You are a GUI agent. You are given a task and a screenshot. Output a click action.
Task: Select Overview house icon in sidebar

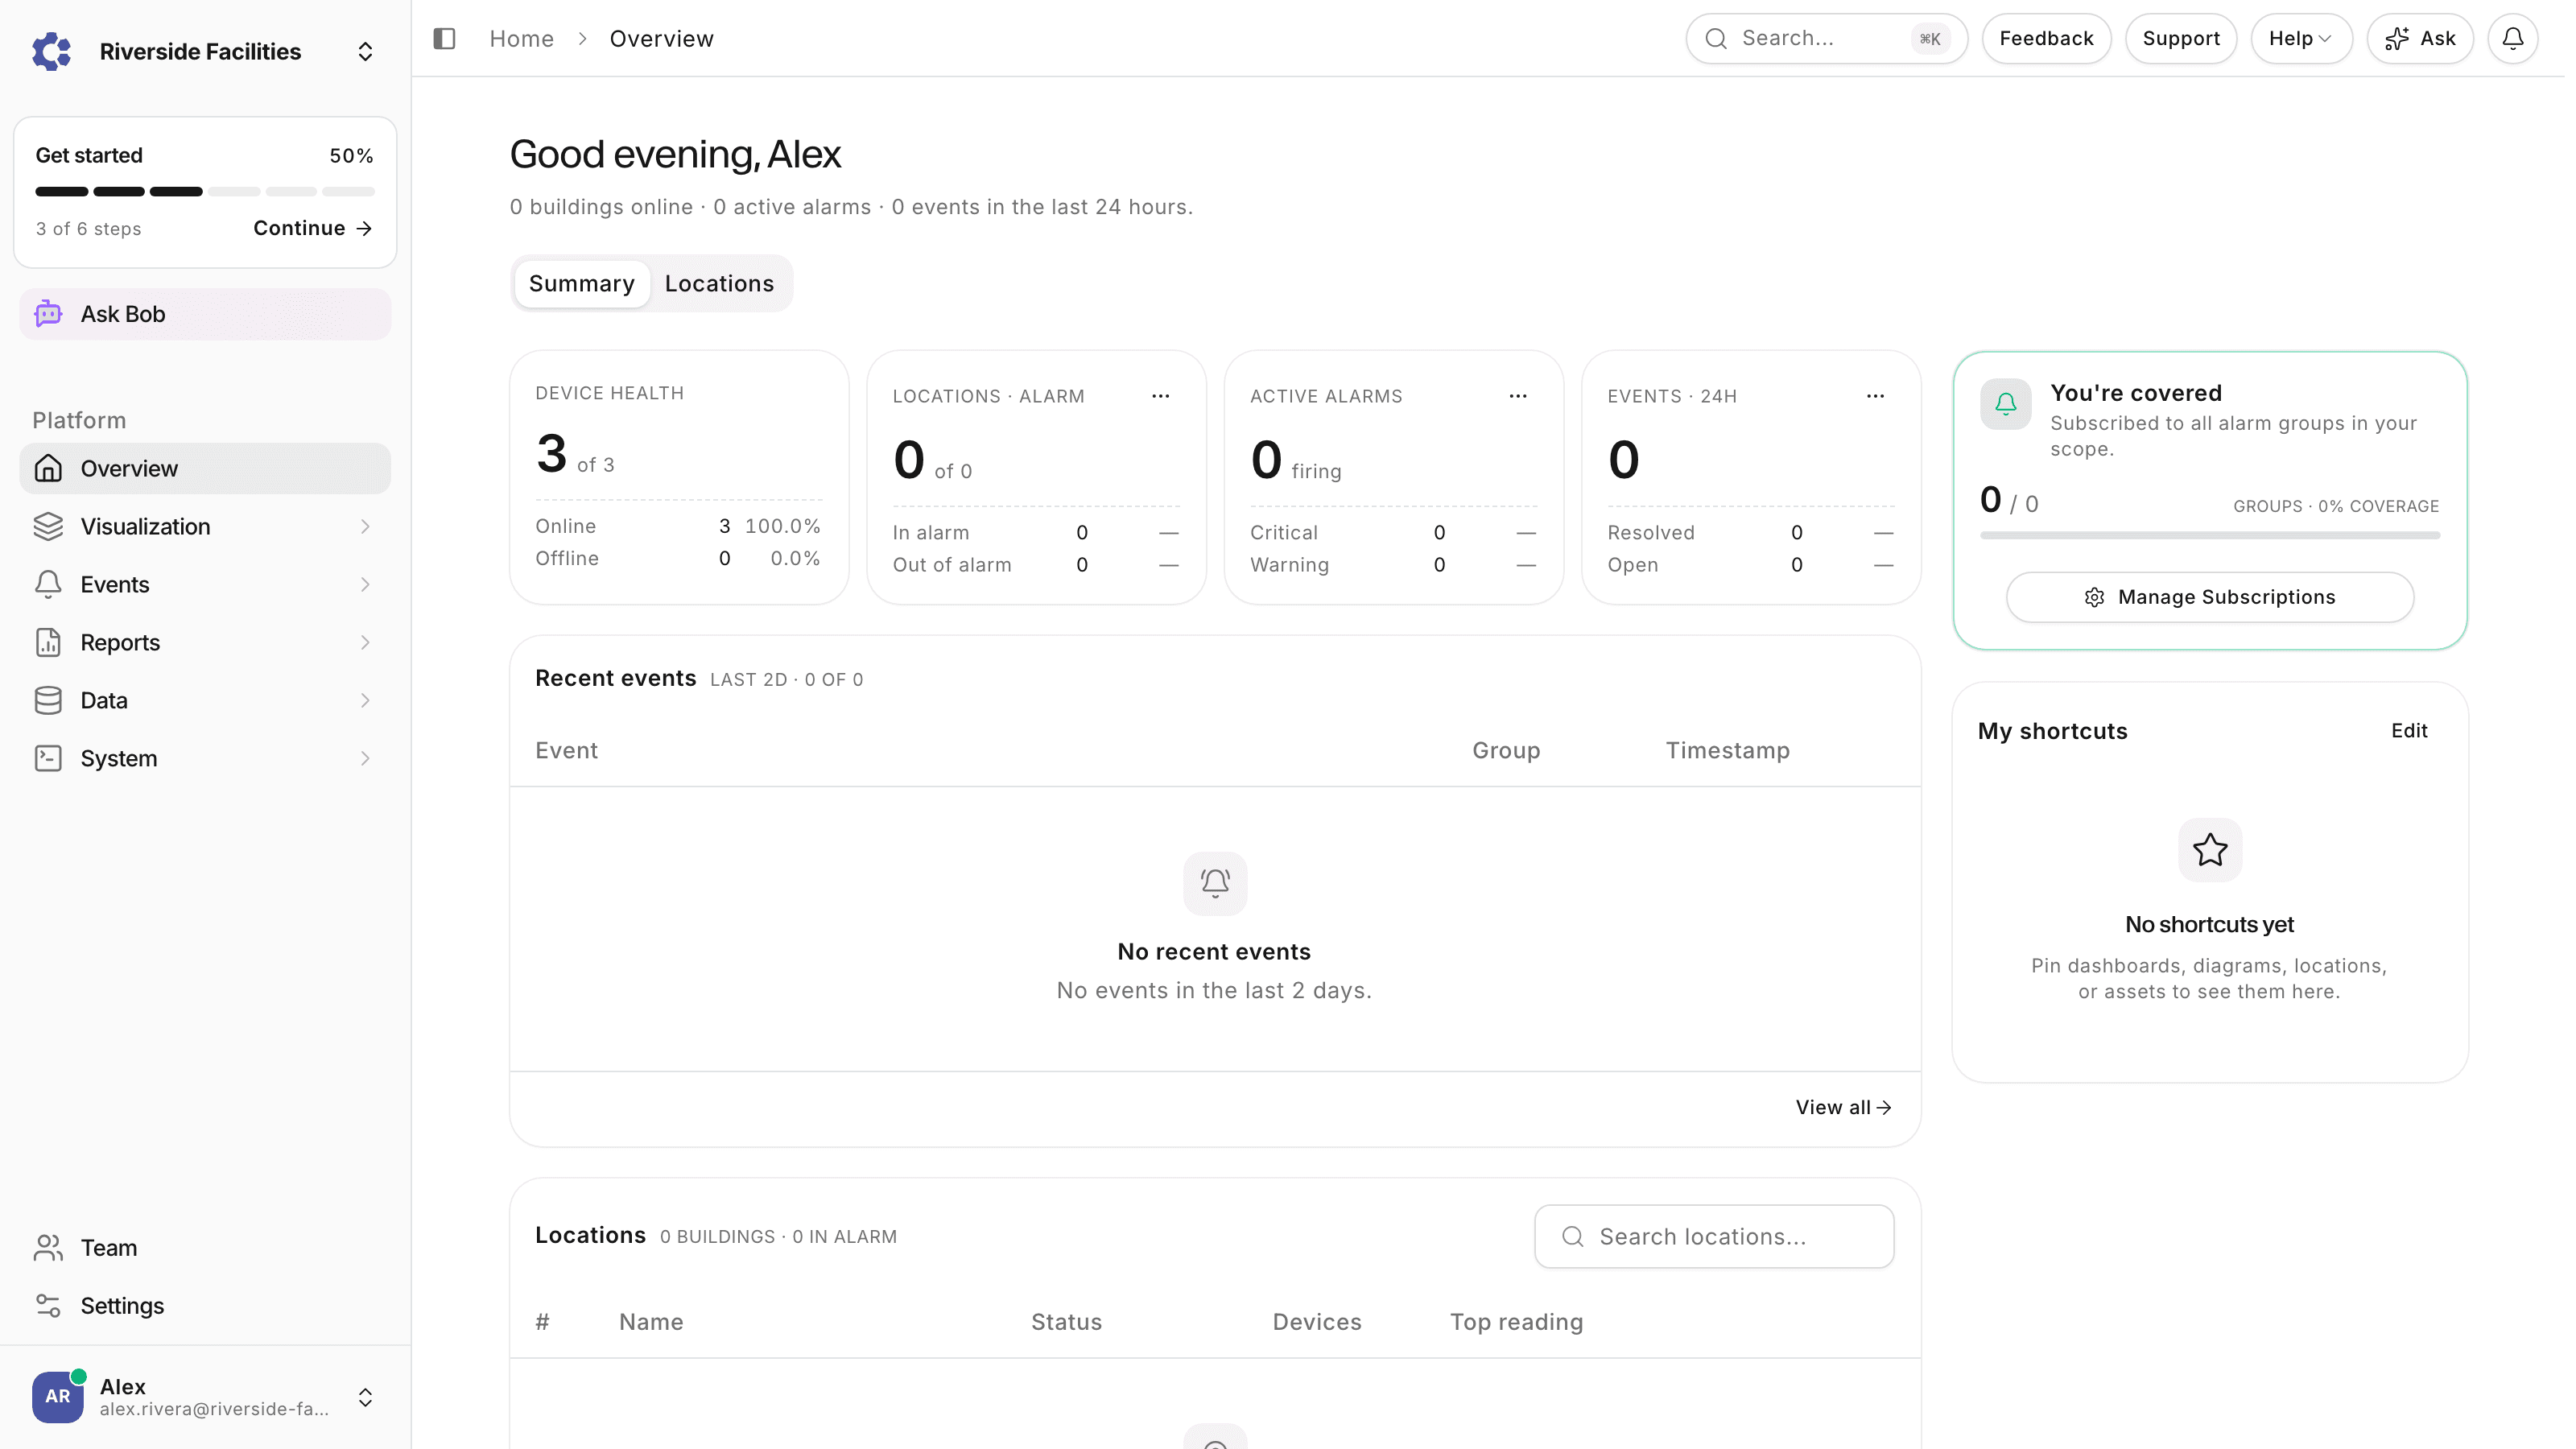pos(48,468)
